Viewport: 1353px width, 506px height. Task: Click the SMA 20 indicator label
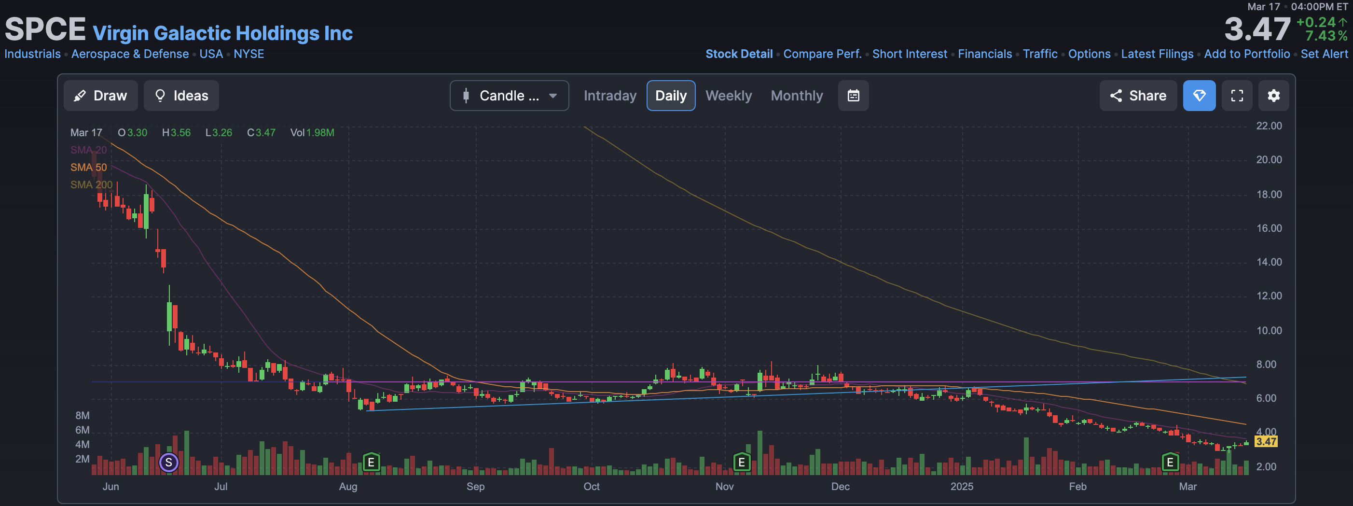pos(88,150)
